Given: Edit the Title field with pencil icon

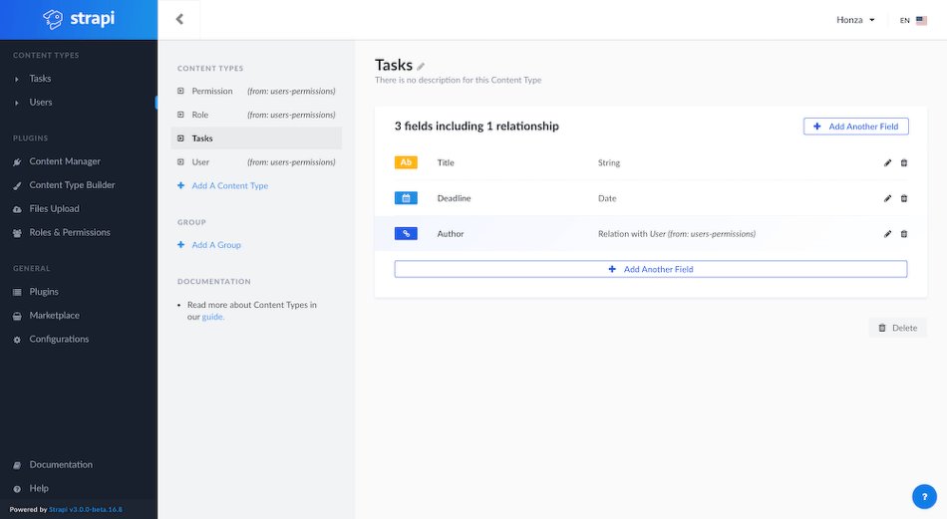Looking at the screenshot, I should (887, 163).
